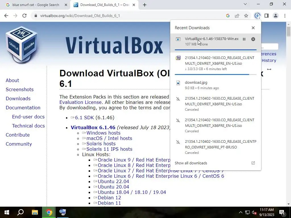Click Ubuntu 18.04 / 18.10 / 19.04 link
Screen dimensions: 291x218
(x=132, y=192)
